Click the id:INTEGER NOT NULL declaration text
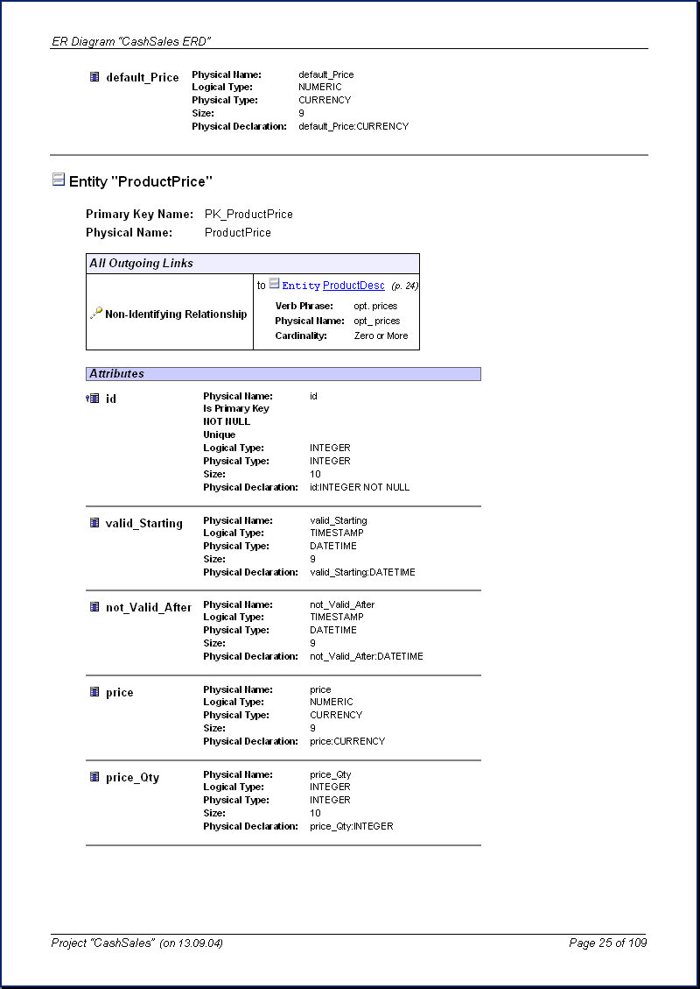The height and width of the screenshot is (989, 700). 359,487
